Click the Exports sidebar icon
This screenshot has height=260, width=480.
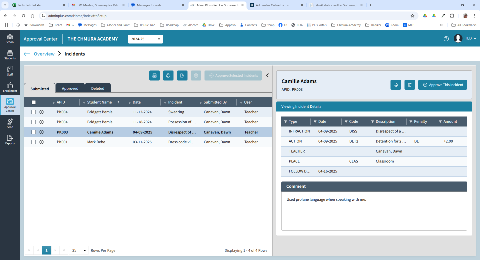click(x=10, y=140)
